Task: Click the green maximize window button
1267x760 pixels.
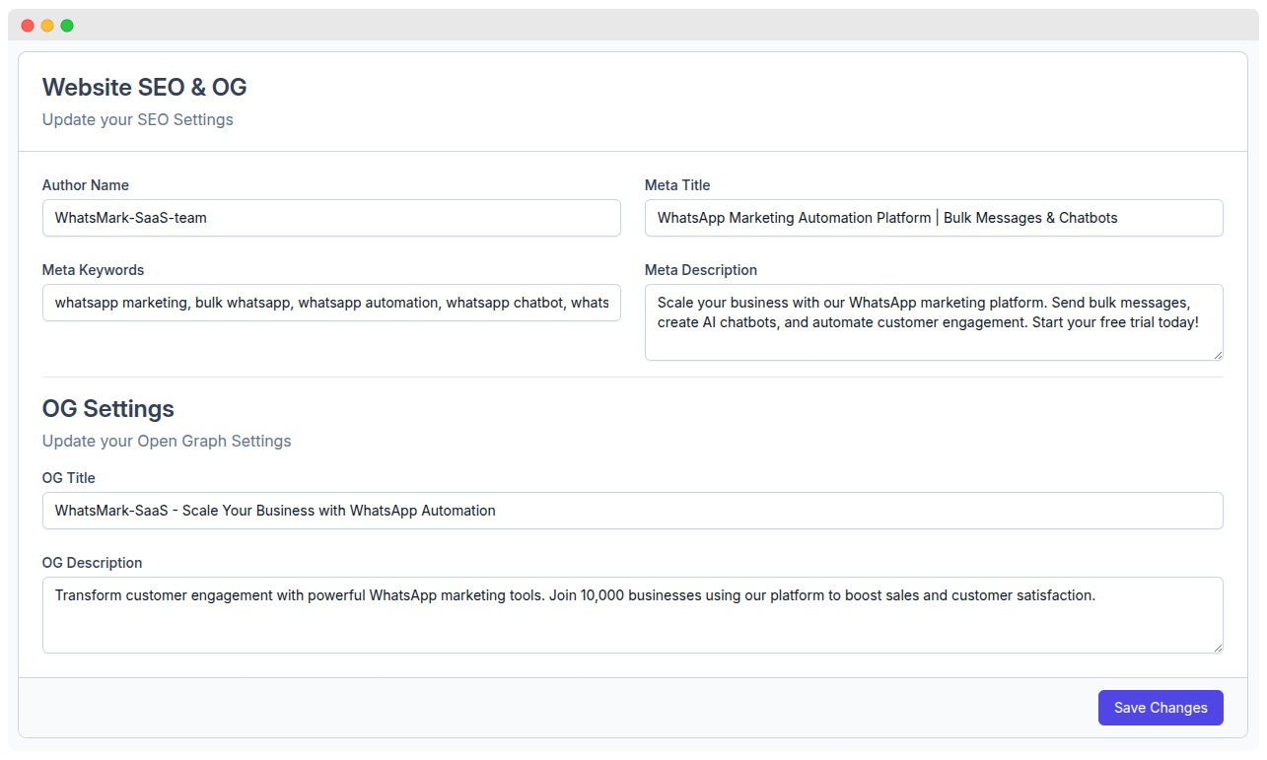Action: (x=67, y=26)
